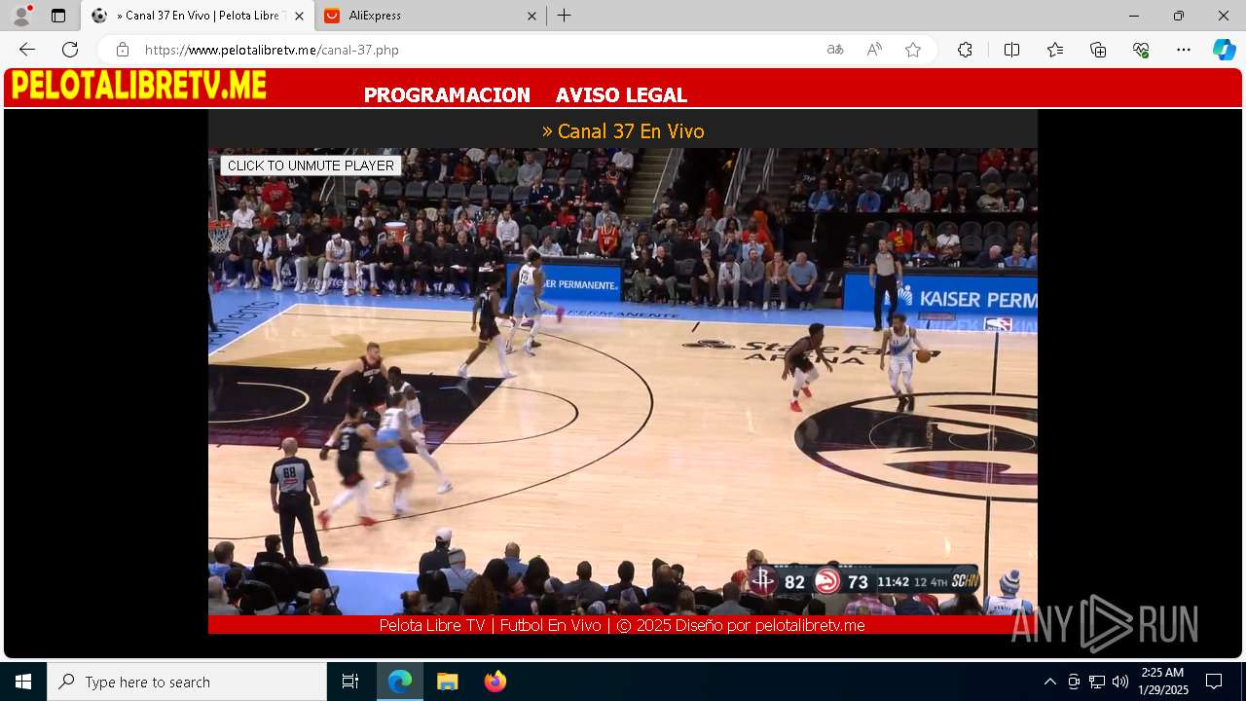Open the Windows Start menu
Viewport: 1246px width, 701px height.
(23, 682)
